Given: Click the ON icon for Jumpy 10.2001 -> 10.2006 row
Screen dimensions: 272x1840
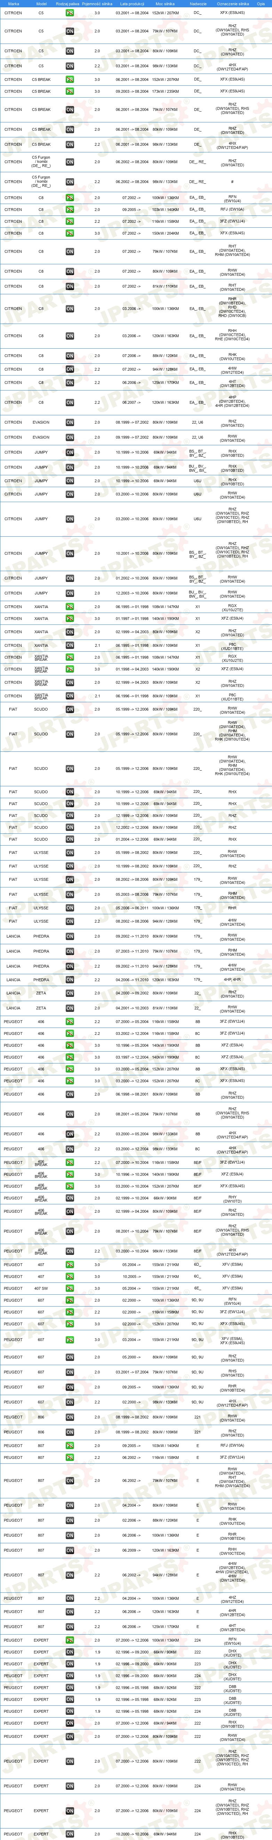Looking at the screenshot, I should click(70, 554).
